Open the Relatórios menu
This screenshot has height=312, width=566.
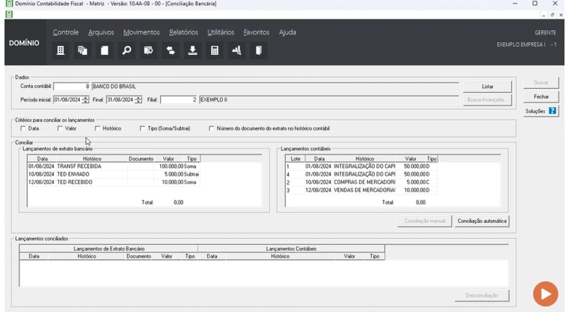[x=184, y=32]
